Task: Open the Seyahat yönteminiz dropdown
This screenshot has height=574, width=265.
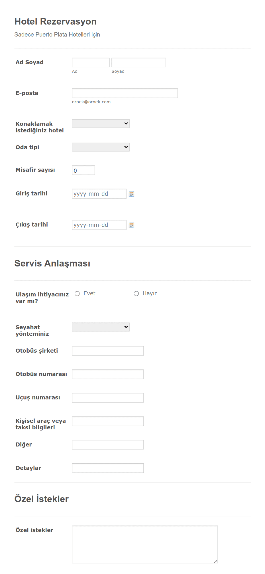Action: [x=101, y=327]
